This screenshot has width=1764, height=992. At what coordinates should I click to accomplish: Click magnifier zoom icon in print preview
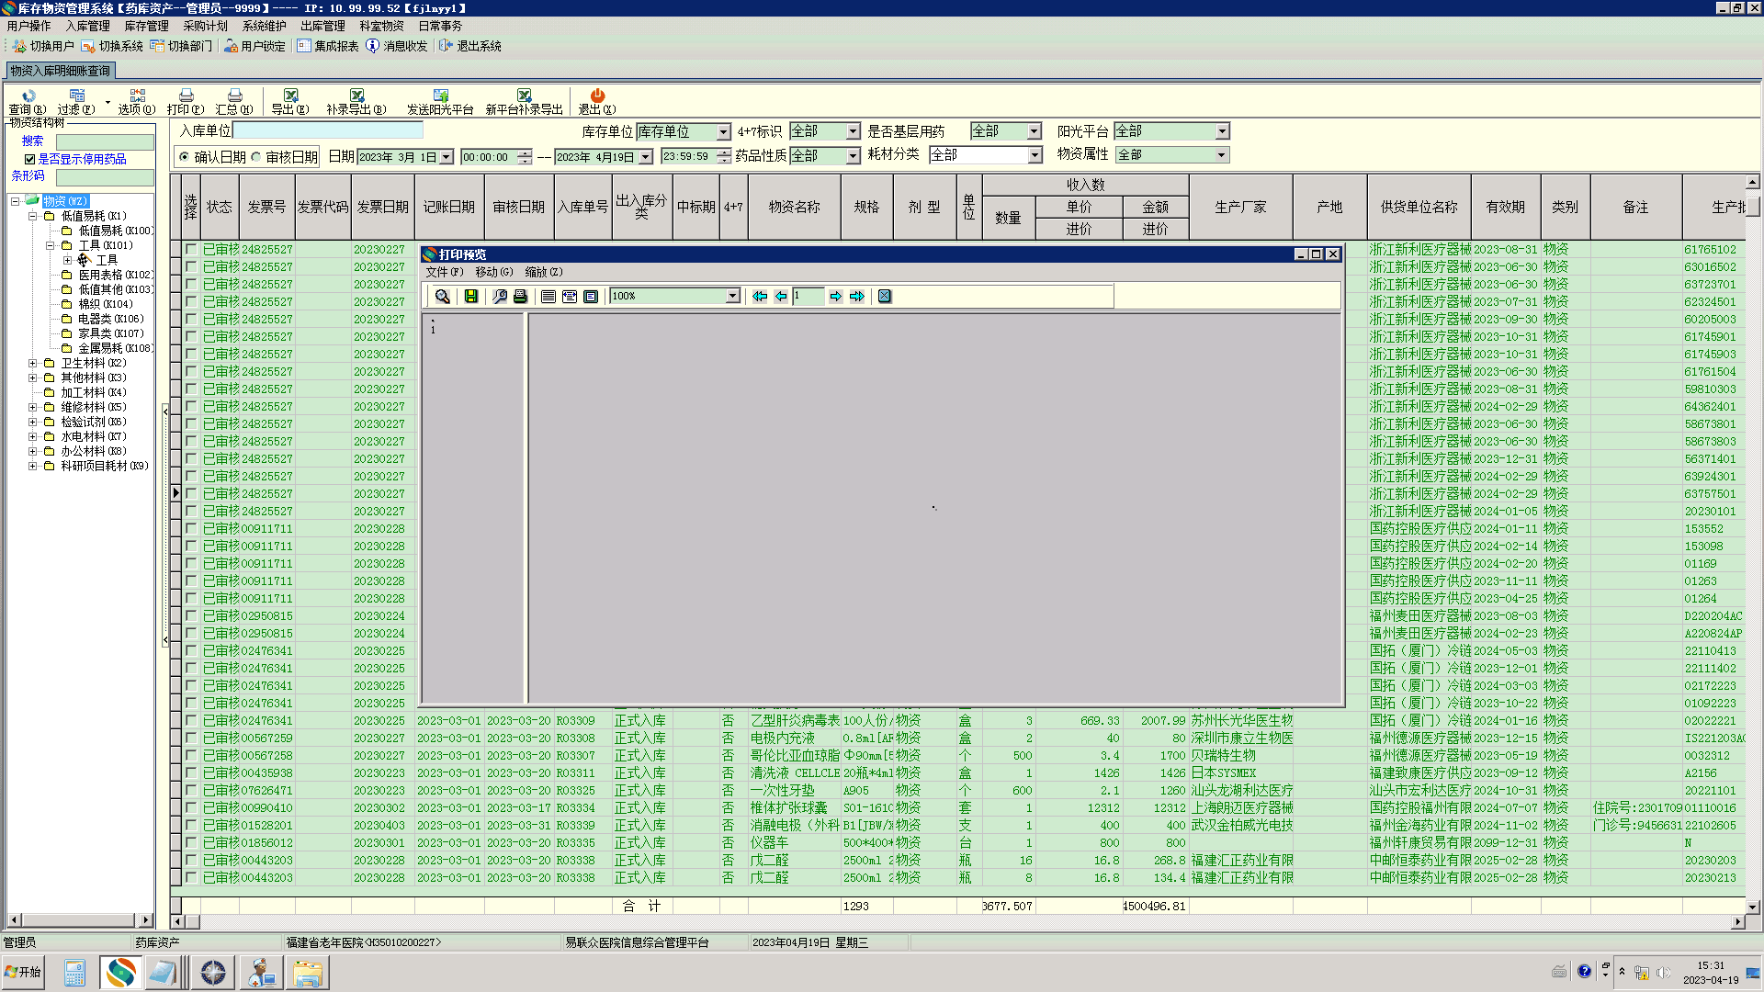(443, 297)
